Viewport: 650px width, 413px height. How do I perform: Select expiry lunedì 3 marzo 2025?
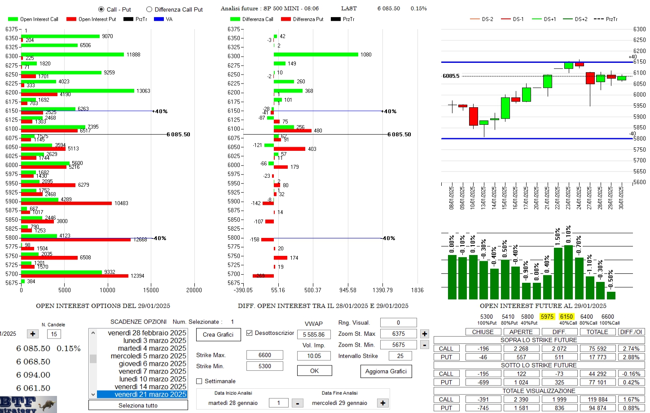[x=142, y=340]
